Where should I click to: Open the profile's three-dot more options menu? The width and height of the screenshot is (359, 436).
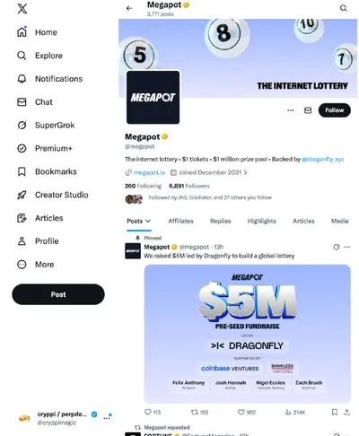(x=291, y=110)
